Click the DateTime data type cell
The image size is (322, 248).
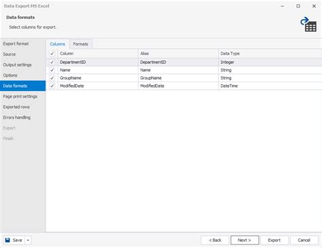click(270, 86)
